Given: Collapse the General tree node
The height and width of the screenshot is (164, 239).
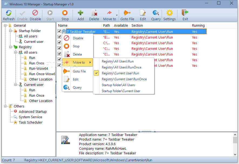Looking at the screenshot, I should pos(5,25).
